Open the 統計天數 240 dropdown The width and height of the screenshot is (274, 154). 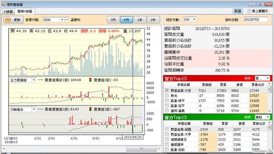194,20
